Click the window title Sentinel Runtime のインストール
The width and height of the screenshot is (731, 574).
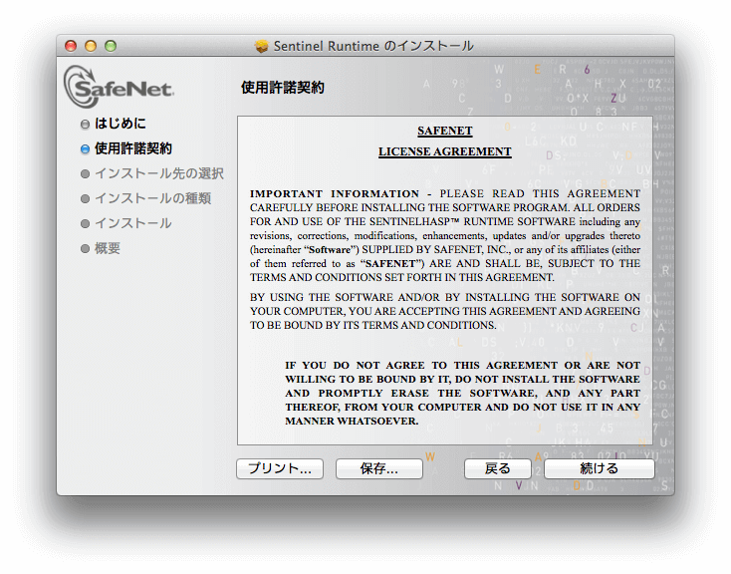(x=373, y=46)
